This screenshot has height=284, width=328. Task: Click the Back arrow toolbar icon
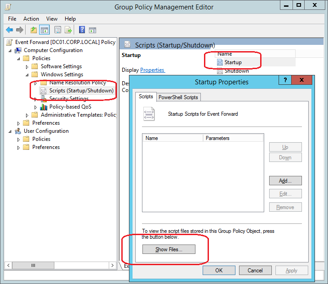(9, 30)
